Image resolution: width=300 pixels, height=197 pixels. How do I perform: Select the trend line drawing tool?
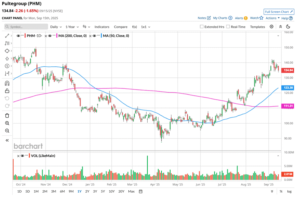pos(7,36)
